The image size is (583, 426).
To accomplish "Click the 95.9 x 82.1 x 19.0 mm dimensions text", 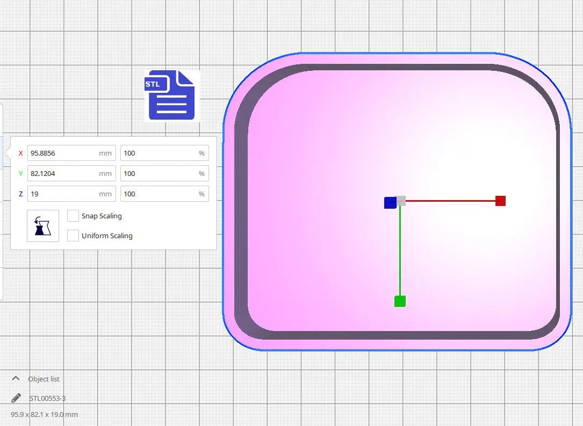I will point(44,414).
